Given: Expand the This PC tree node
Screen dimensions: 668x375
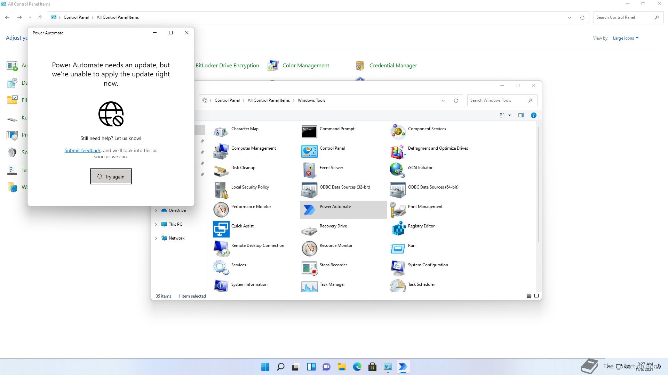Looking at the screenshot, I should click(x=156, y=224).
